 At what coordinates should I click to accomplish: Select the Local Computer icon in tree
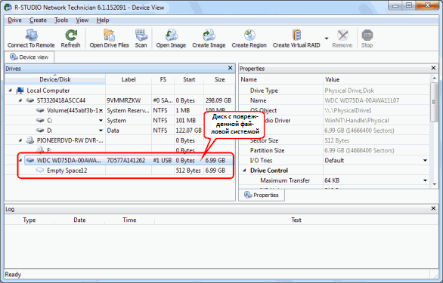[x=20, y=91]
